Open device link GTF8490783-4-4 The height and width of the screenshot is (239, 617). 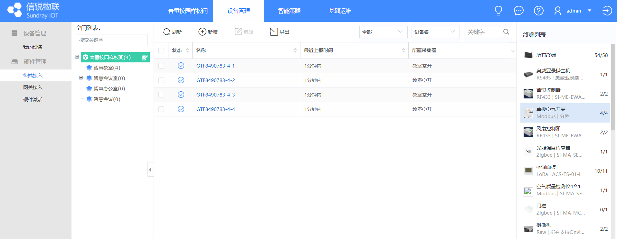tap(215, 109)
